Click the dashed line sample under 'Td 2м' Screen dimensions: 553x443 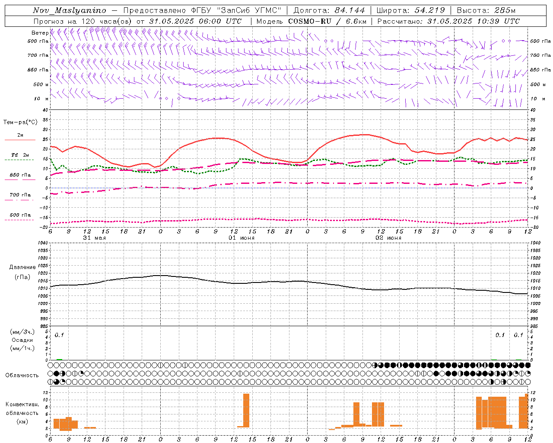click(19, 160)
